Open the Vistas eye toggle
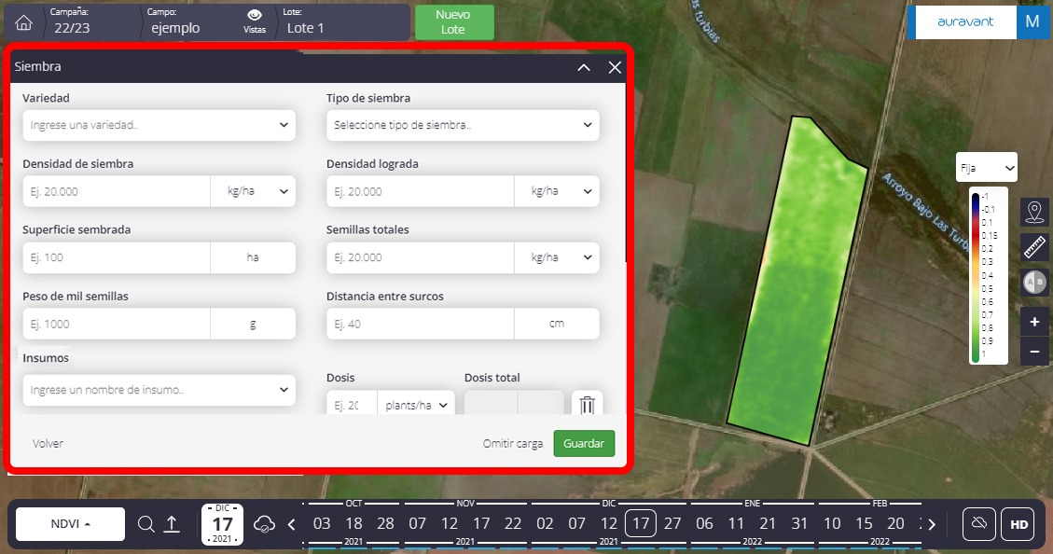 (255, 21)
